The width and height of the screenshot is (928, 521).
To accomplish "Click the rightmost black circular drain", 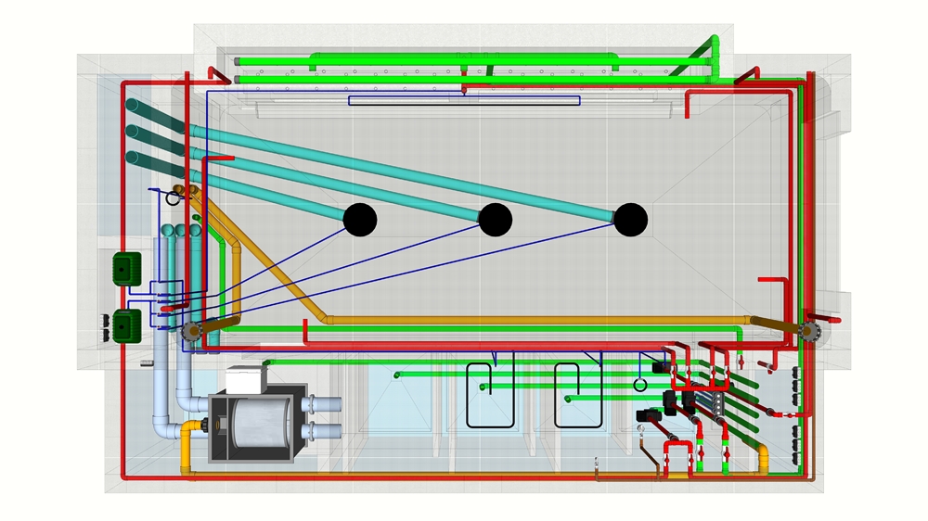I will coord(630,220).
